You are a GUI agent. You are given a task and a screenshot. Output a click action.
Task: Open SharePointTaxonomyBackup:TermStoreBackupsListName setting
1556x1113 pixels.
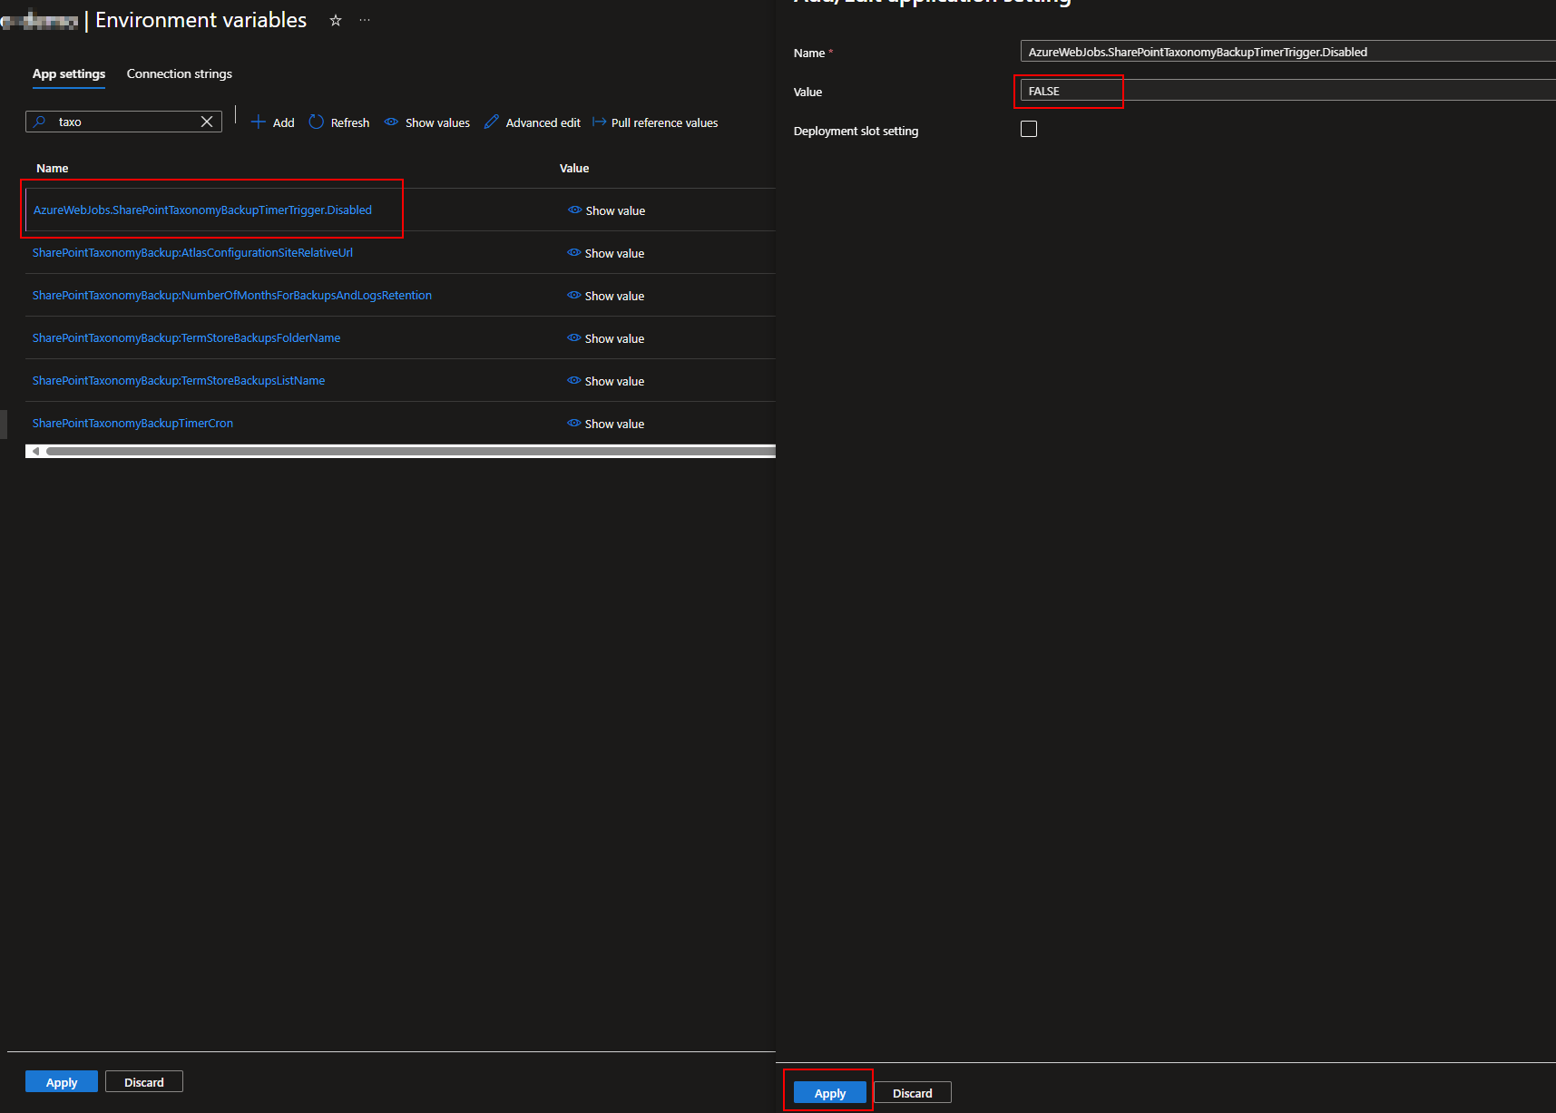click(179, 381)
